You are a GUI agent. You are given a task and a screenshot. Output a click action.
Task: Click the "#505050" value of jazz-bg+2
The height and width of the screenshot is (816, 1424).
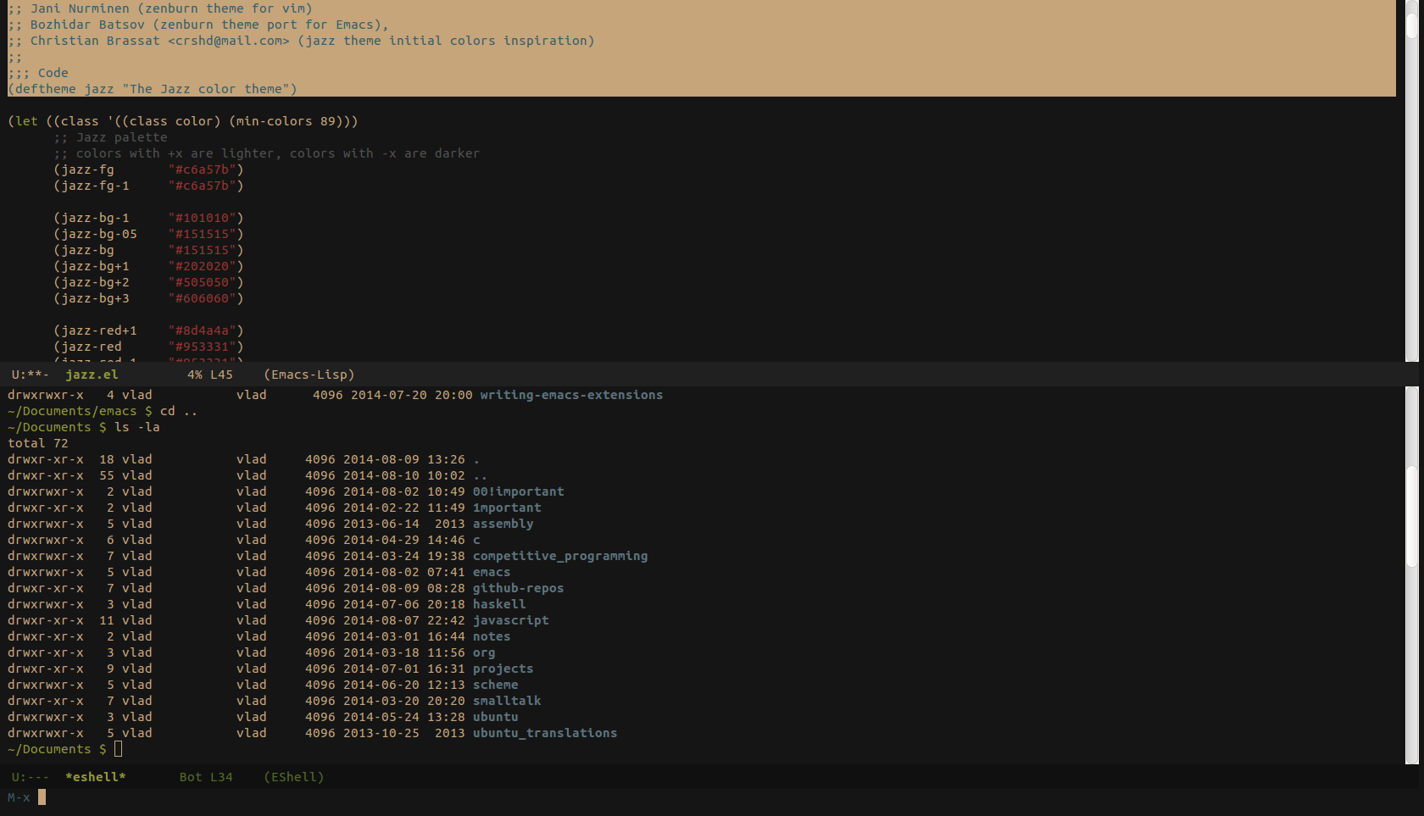coord(202,282)
